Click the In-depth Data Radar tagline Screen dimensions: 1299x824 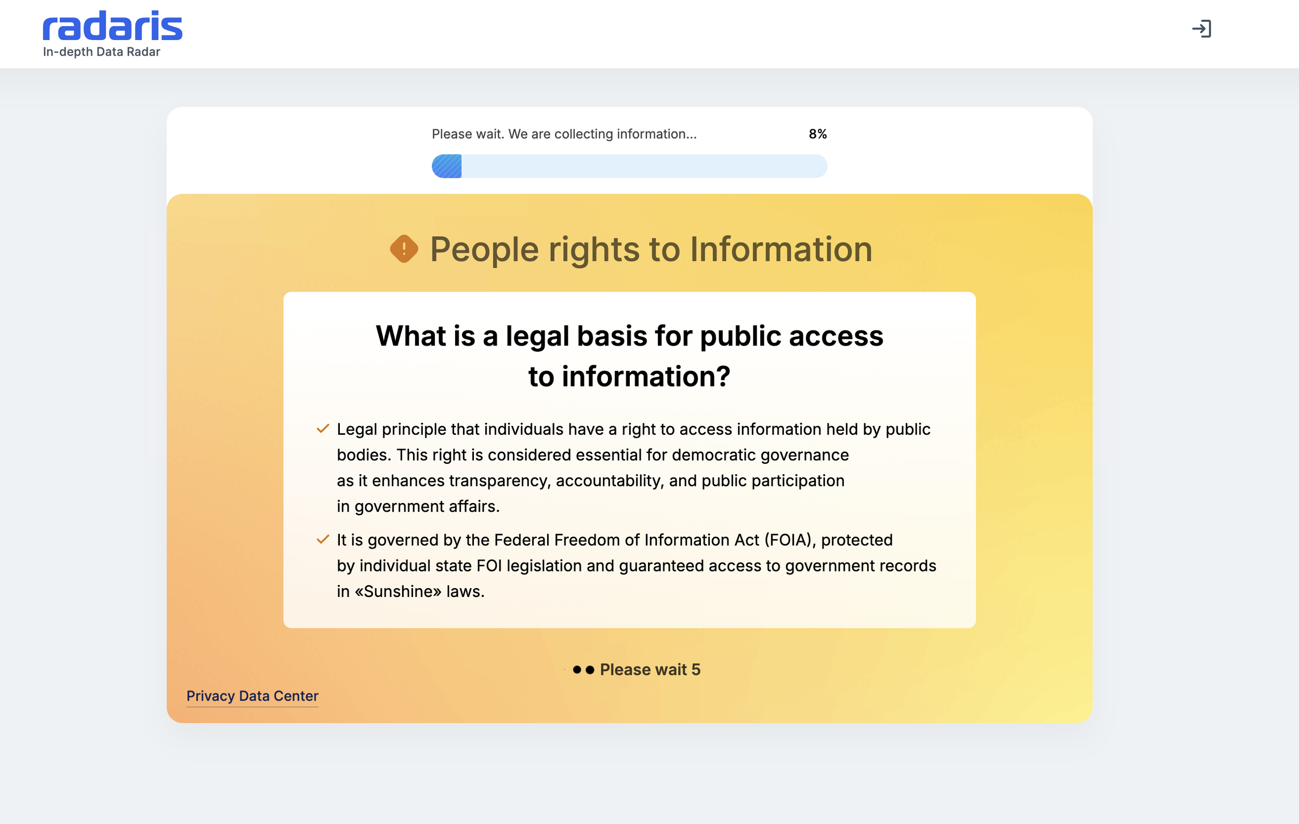(x=101, y=52)
